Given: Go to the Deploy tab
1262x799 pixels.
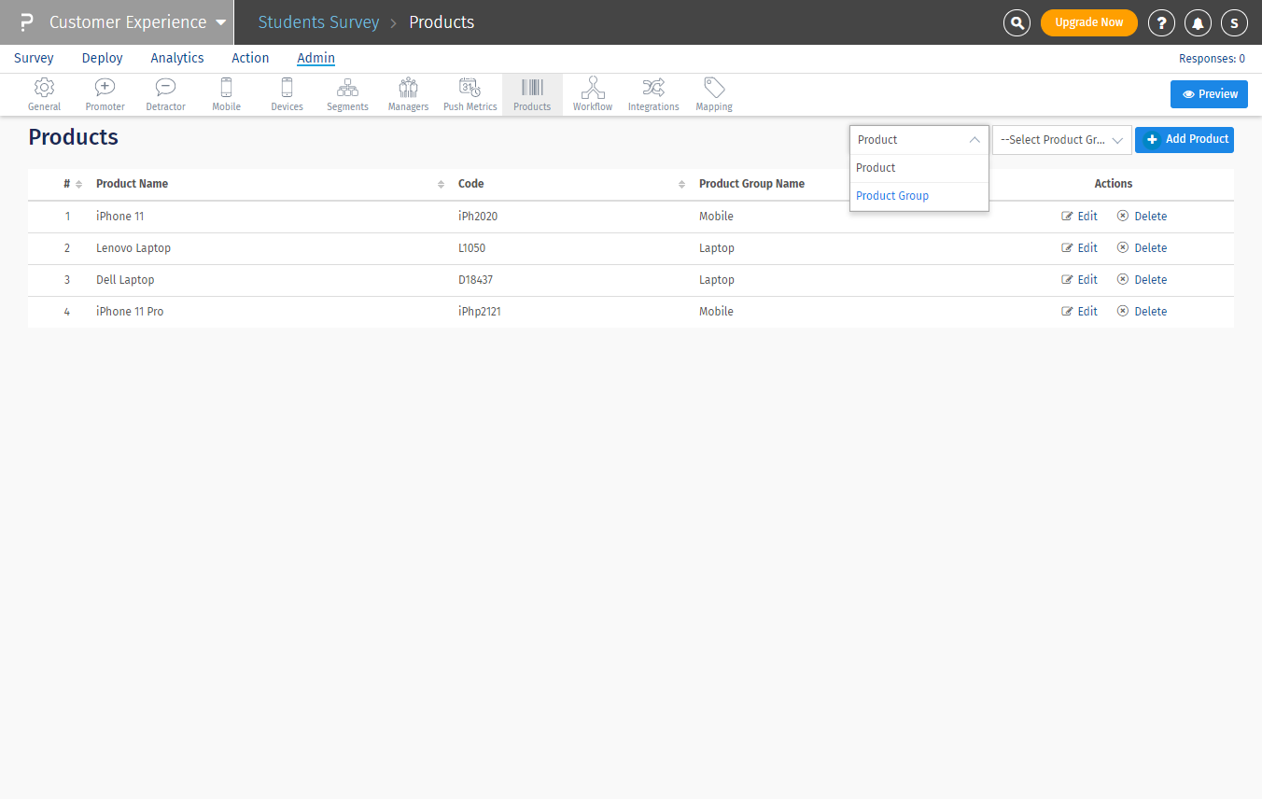Looking at the screenshot, I should [103, 58].
